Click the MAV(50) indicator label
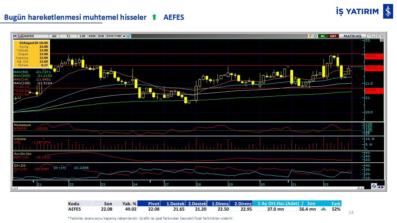The width and height of the screenshot is (397, 223). 20,72
